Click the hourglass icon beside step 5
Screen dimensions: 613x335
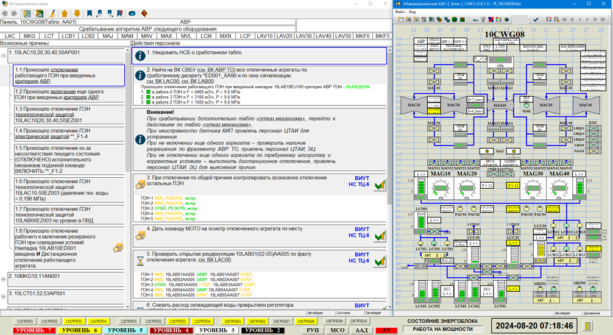[x=140, y=261]
